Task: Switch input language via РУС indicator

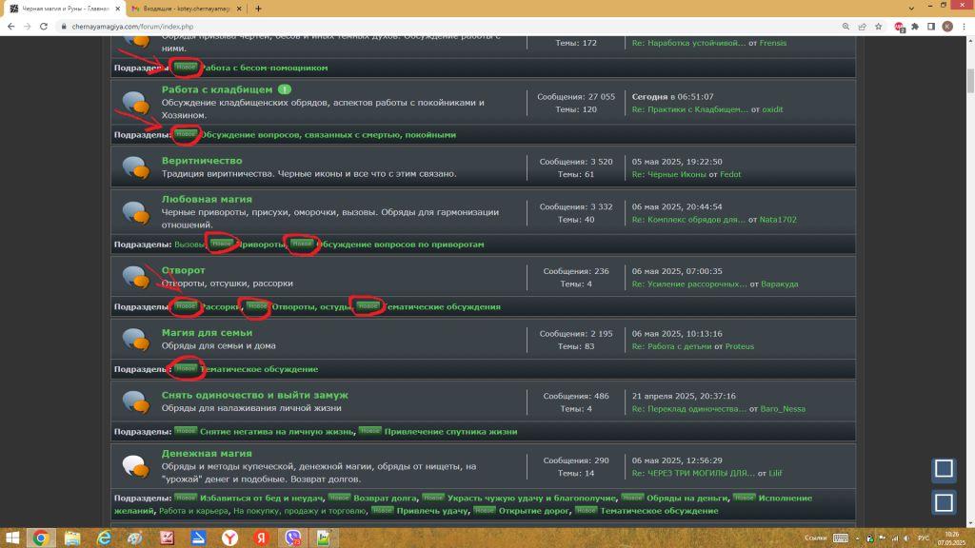Action: pos(924,538)
